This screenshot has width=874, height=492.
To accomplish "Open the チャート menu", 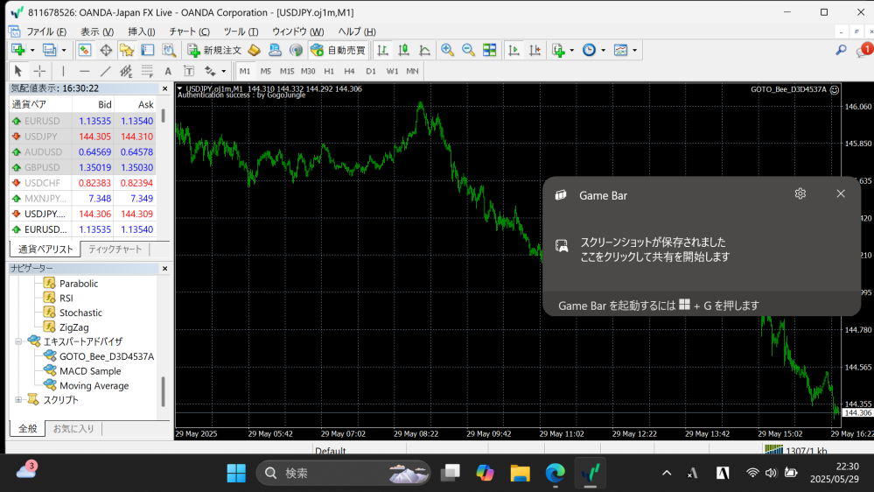I will pyautogui.click(x=190, y=32).
